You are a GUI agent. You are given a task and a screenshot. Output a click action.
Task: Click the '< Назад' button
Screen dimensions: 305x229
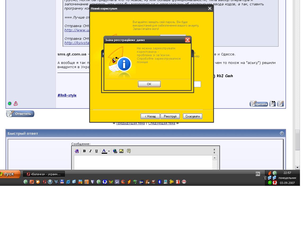point(150,116)
